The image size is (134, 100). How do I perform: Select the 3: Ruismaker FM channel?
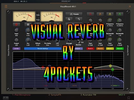pyautogui.click(x=88, y=95)
